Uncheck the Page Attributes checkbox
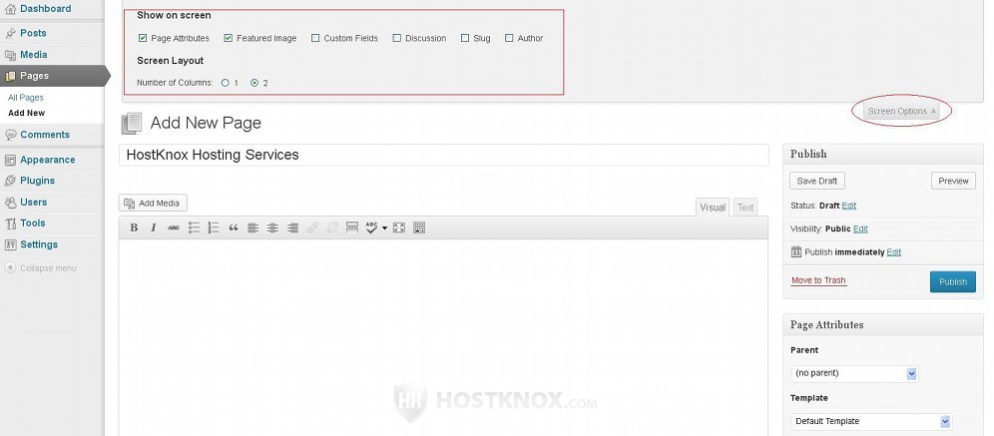The height and width of the screenshot is (436, 994). click(x=143, y=38)
